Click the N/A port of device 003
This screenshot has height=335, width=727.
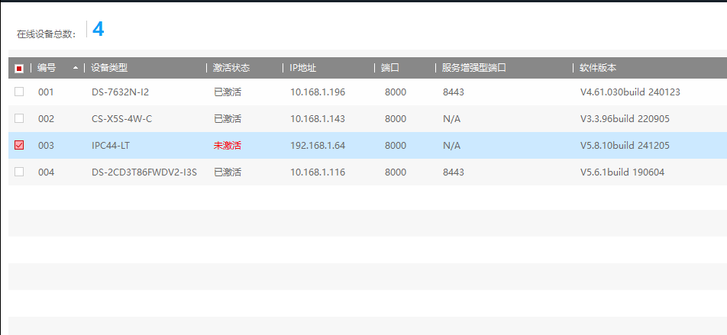451,146
